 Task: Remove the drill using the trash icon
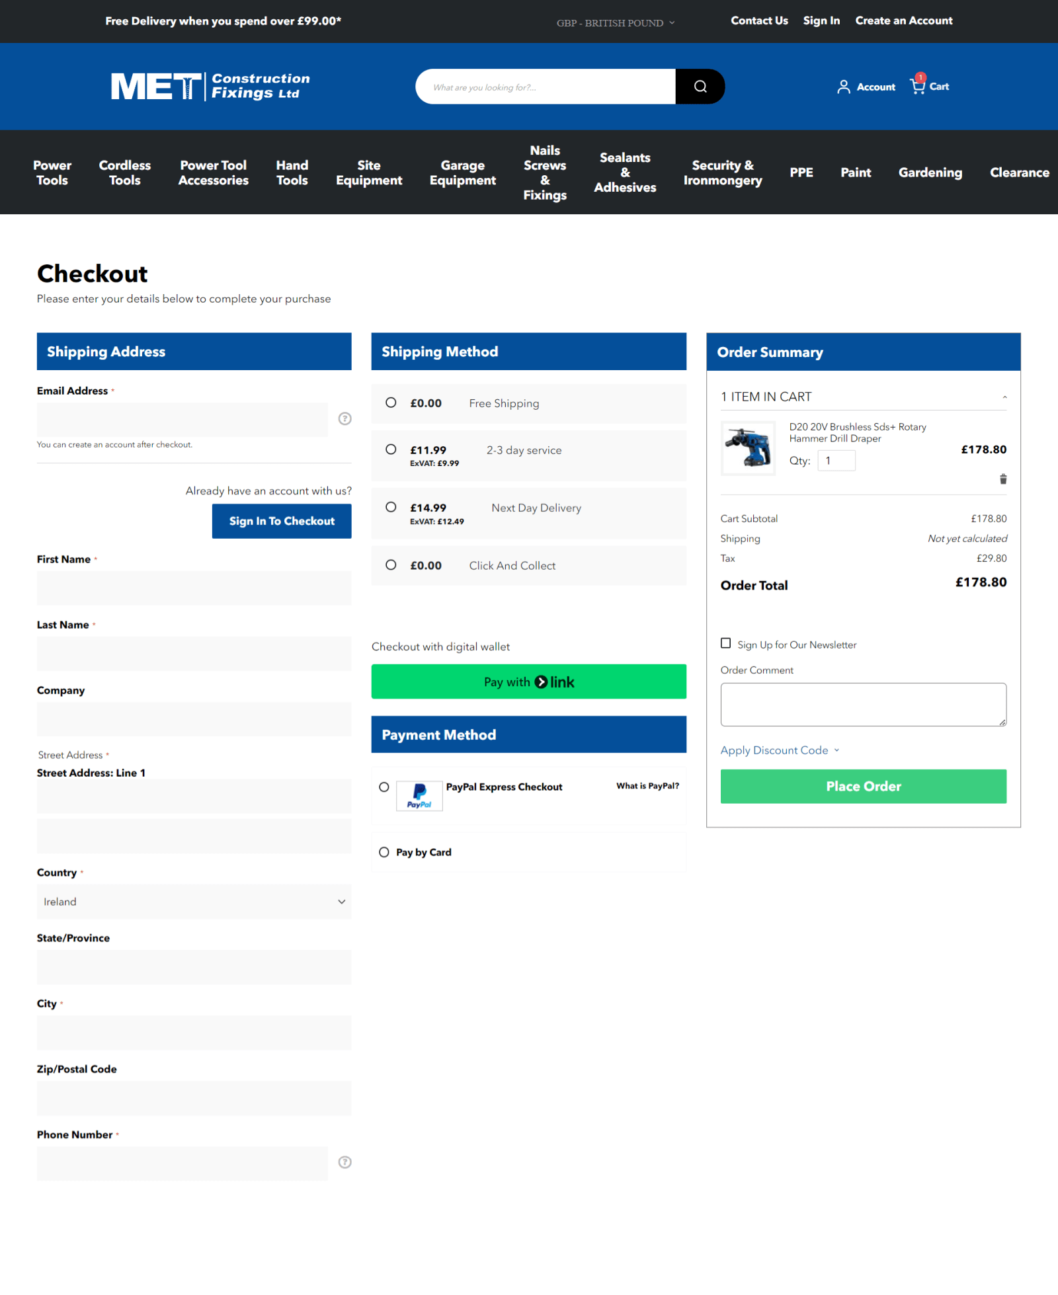coord(1003,479)
